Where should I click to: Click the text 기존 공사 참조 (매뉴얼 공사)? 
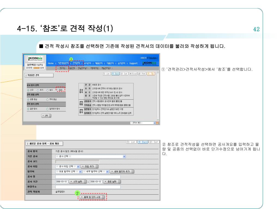69,151
